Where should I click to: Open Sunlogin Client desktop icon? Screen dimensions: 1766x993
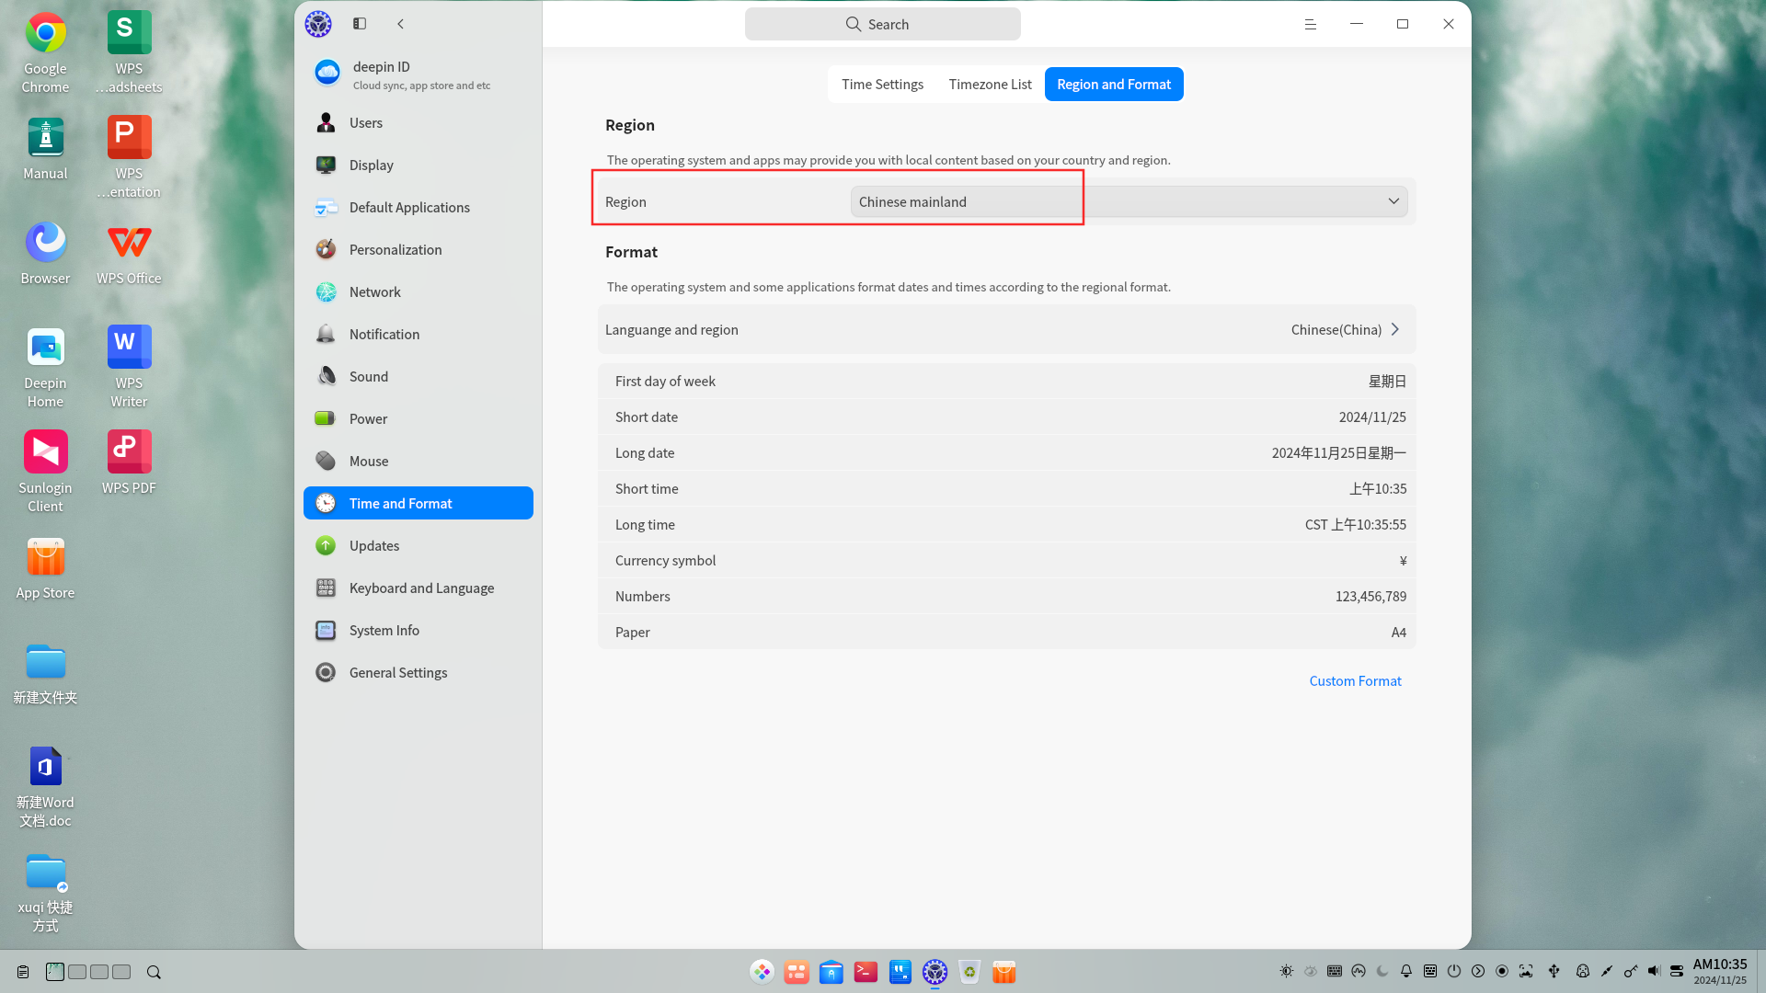45,471
